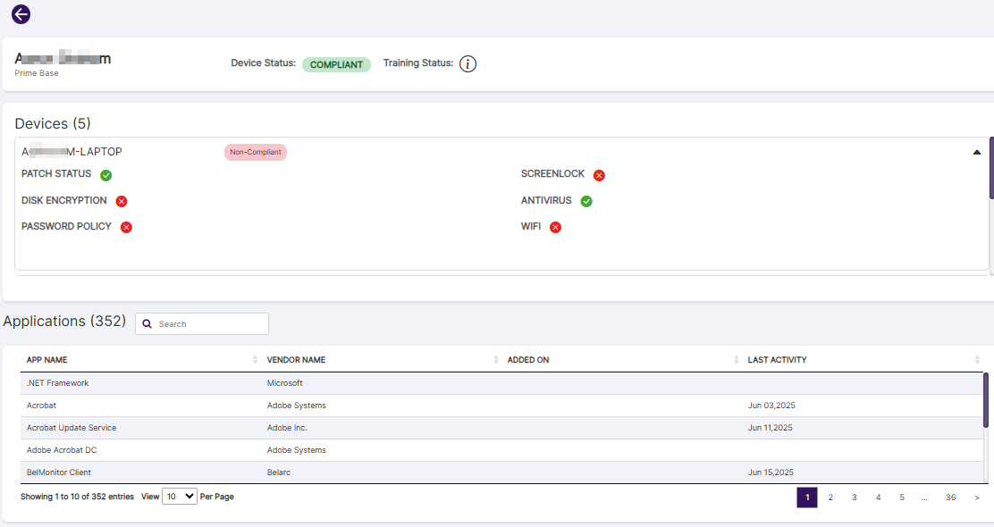Screen dimensions: 994x527
Task: Go to page 2 of applications
Action: point(830,498)
